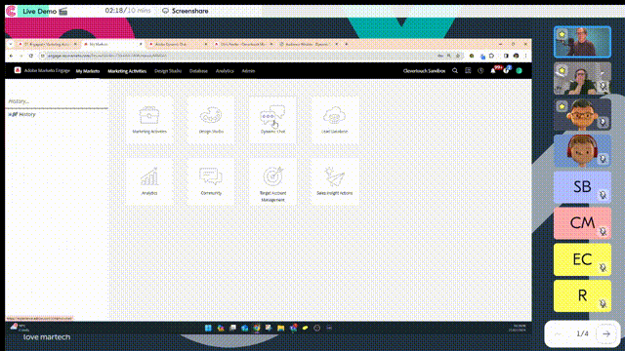Viewport: 625px width, 351px height.
Task: Open the weather widget on the taskbar
Action: click(20, 328)
